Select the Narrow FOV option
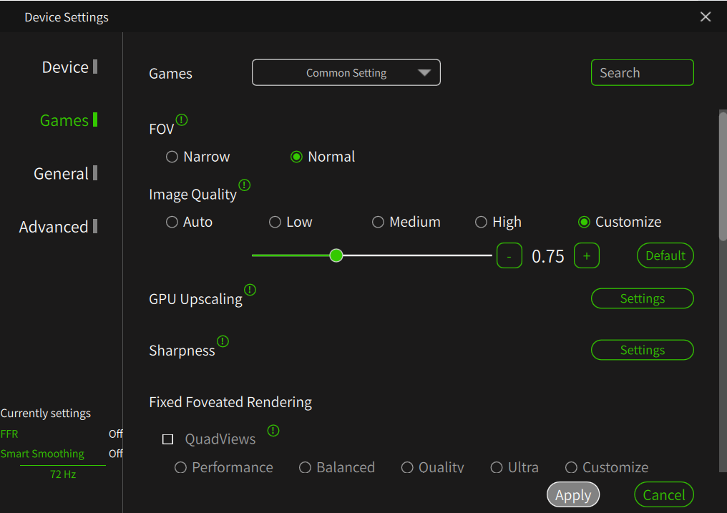This screenshot has height=513, width=727. [172, 157]
